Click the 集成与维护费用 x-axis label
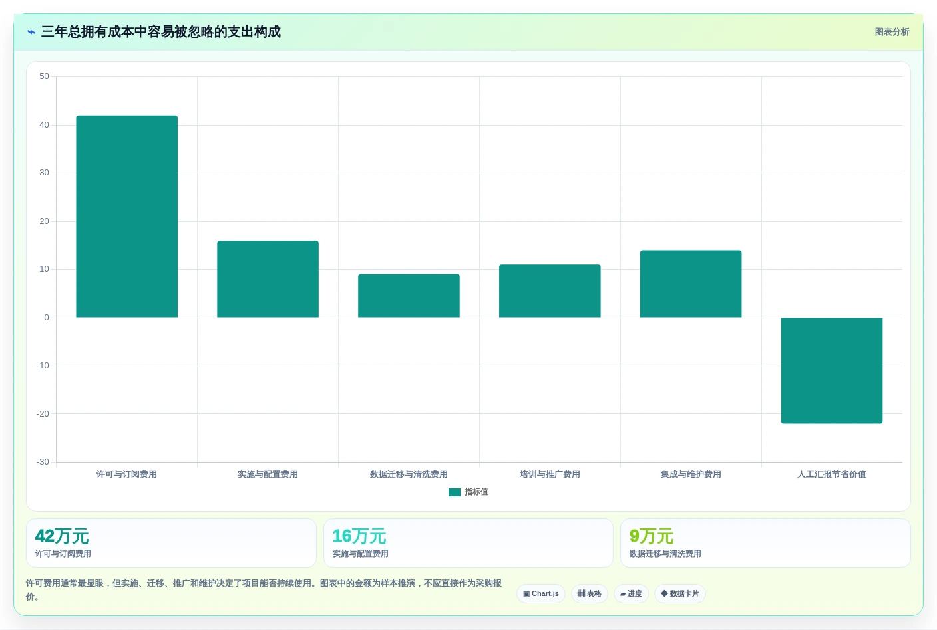Screen dimensions: 937x630 click(x=691, y=474)
